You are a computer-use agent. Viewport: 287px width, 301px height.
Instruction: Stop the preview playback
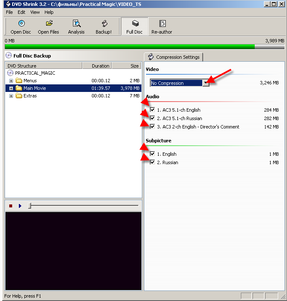(x=11, y=206)
